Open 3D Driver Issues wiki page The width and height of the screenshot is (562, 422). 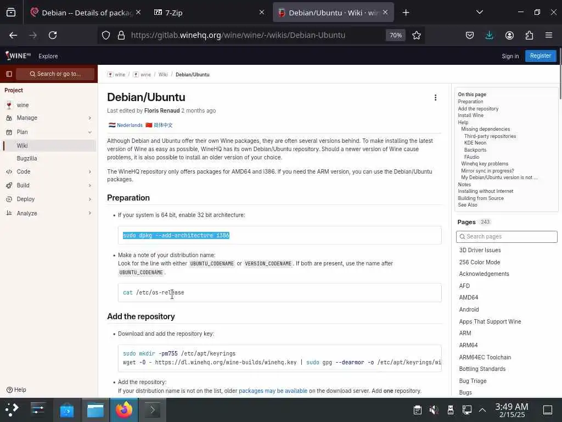point(480,250)
